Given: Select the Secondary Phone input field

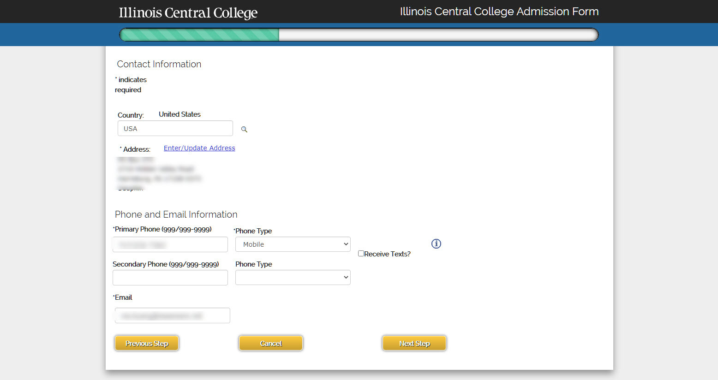Looking at the screenshot, I should pos(170,278).
